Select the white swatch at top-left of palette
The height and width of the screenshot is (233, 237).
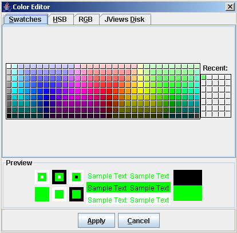click(9, 66)
